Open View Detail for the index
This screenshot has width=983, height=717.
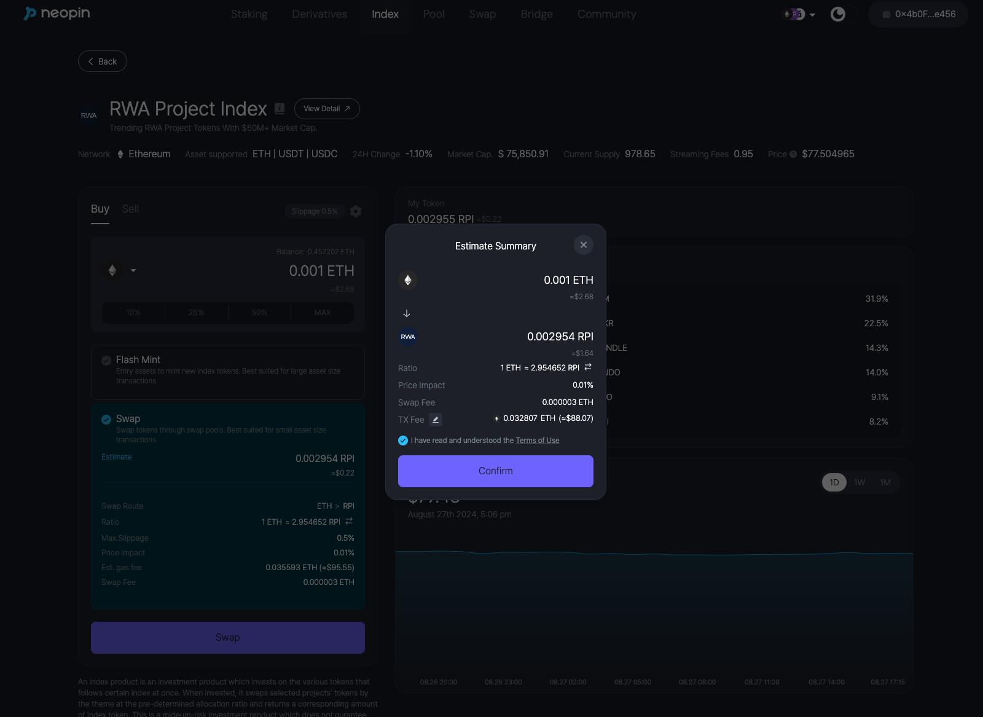[x=327, y=109]
